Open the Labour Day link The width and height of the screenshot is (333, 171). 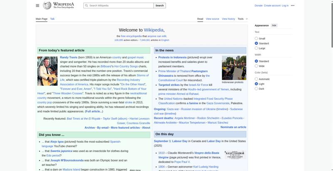pos(180,141)
